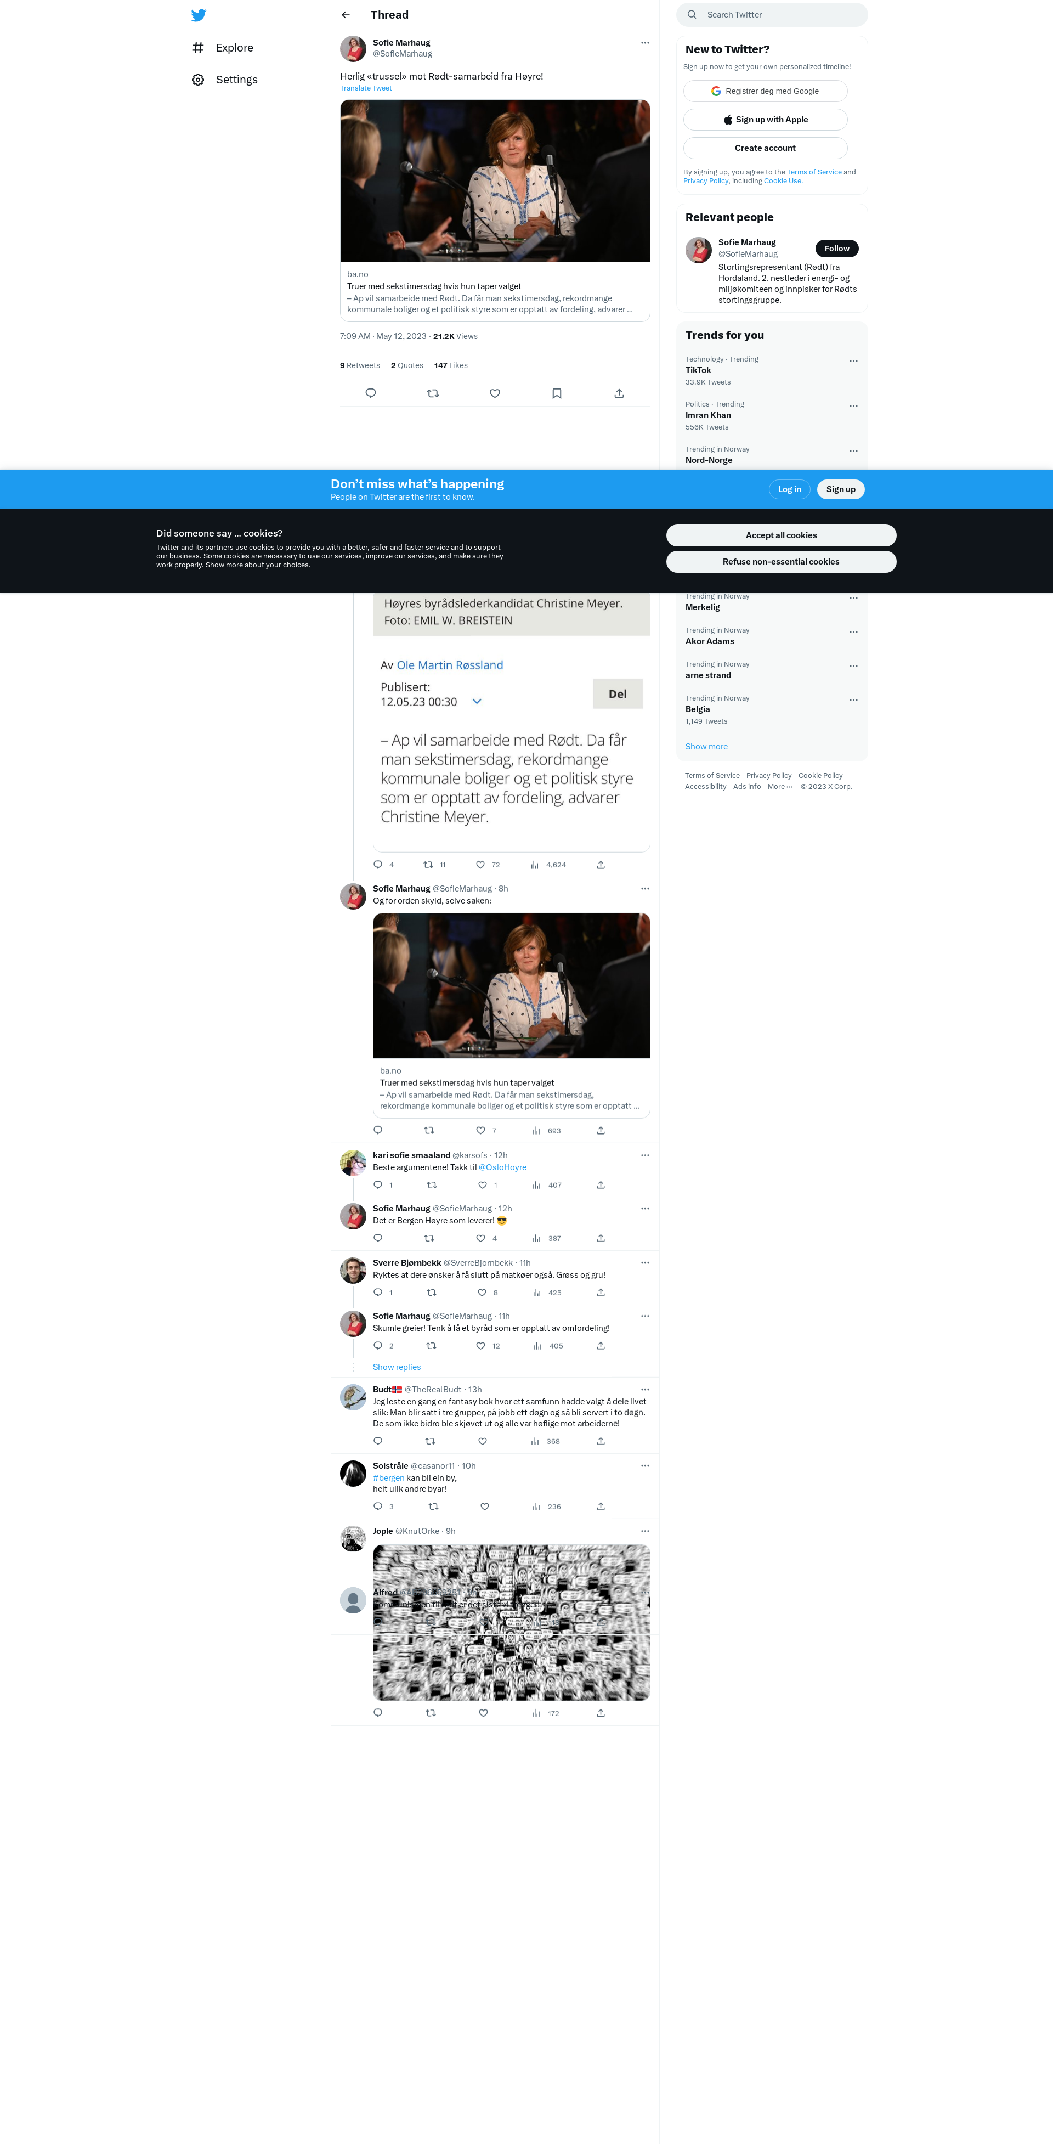Screen dimensions: 1053x2144
Task: View analytics showing 368 views
Action: point(546,1442)
